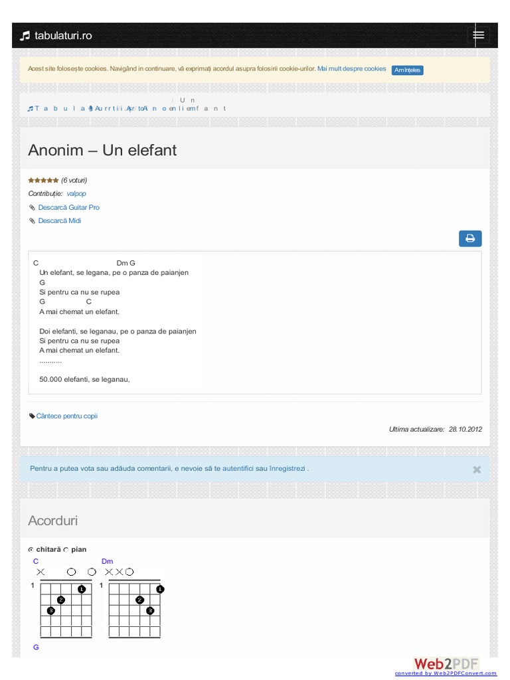Viewport: 510px width, 680px height.
Task: Click the print button icon
Action: click(x=470, y=238)
